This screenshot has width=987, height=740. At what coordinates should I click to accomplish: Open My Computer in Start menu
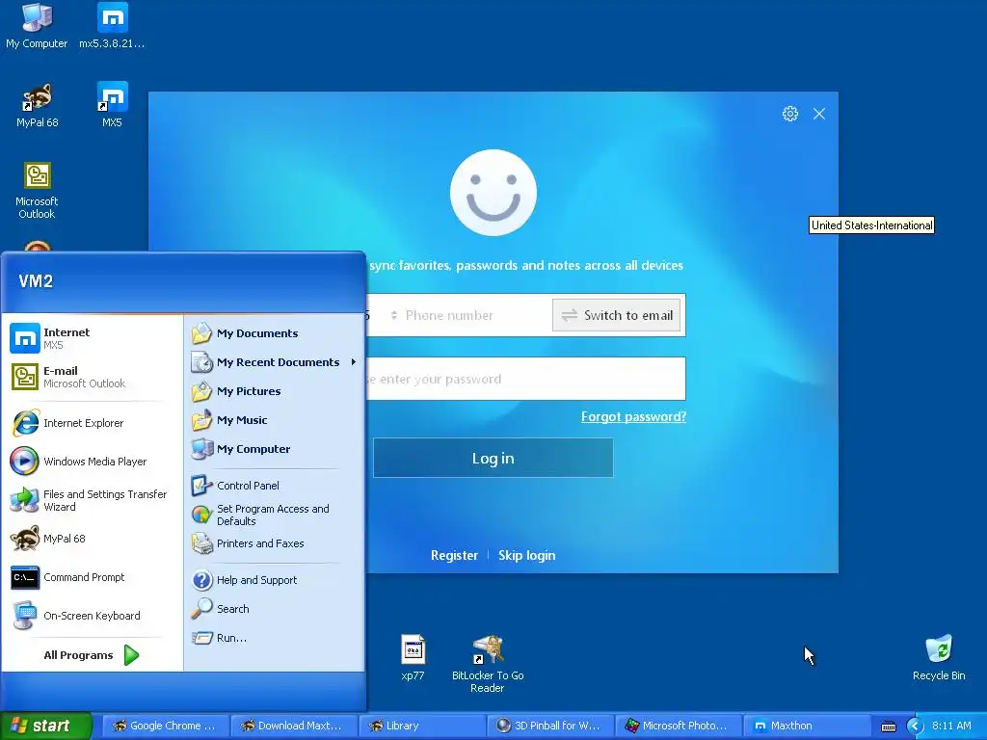(273, 449)
